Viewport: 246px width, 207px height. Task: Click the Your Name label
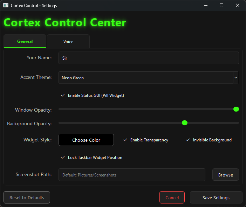point(39,58)
